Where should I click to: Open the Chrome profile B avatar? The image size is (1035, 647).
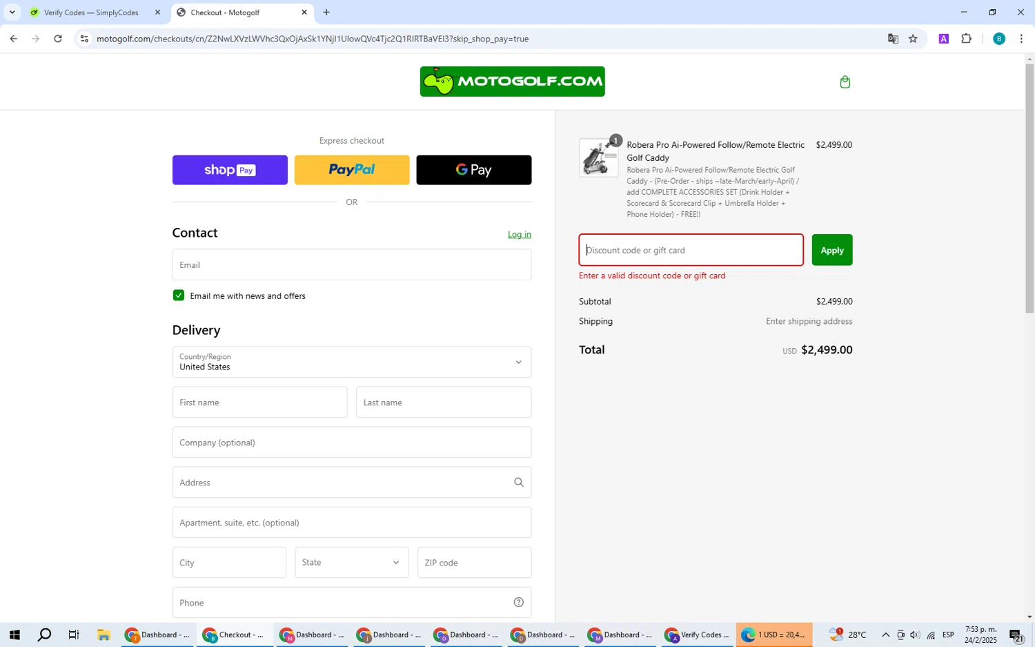tap(998, 39)
